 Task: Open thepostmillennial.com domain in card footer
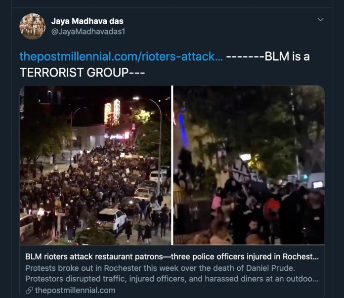click(x=75, y=290)
